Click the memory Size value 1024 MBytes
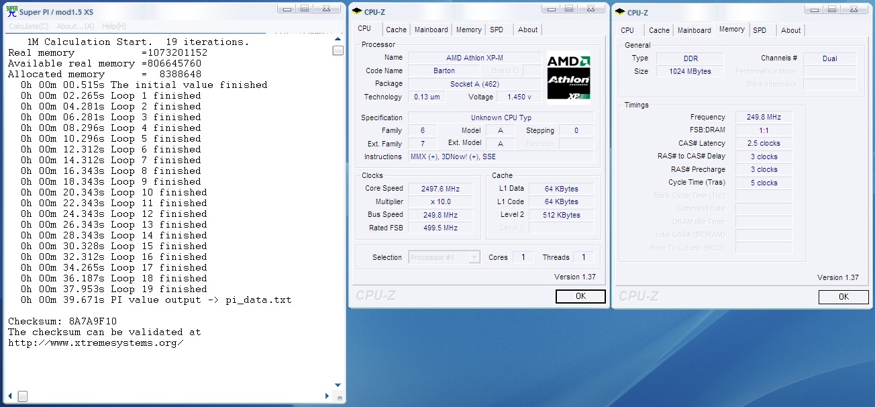 click(689, 71)
